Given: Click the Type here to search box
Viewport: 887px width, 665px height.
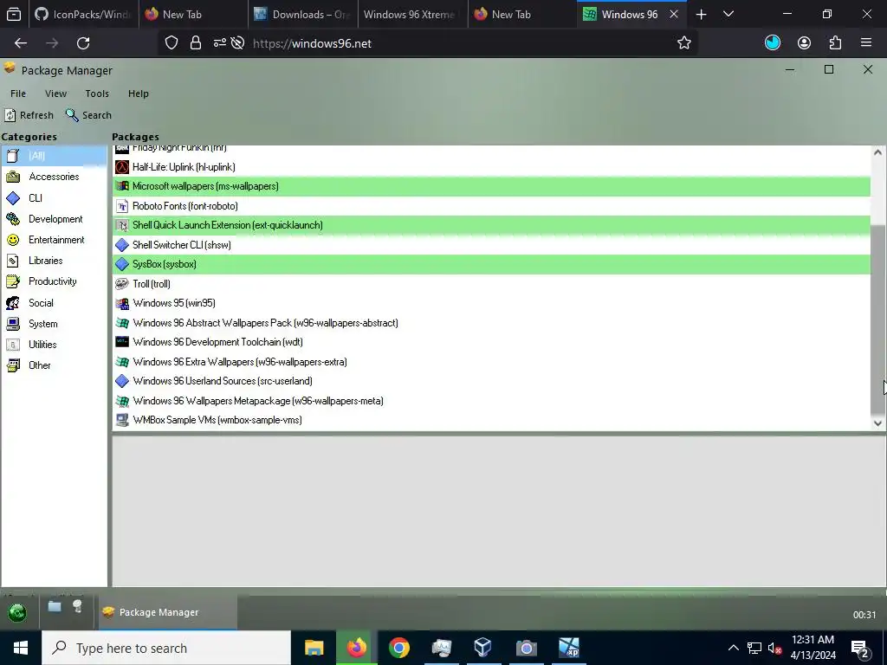Looking at the screenshot, I should (166, 648).
